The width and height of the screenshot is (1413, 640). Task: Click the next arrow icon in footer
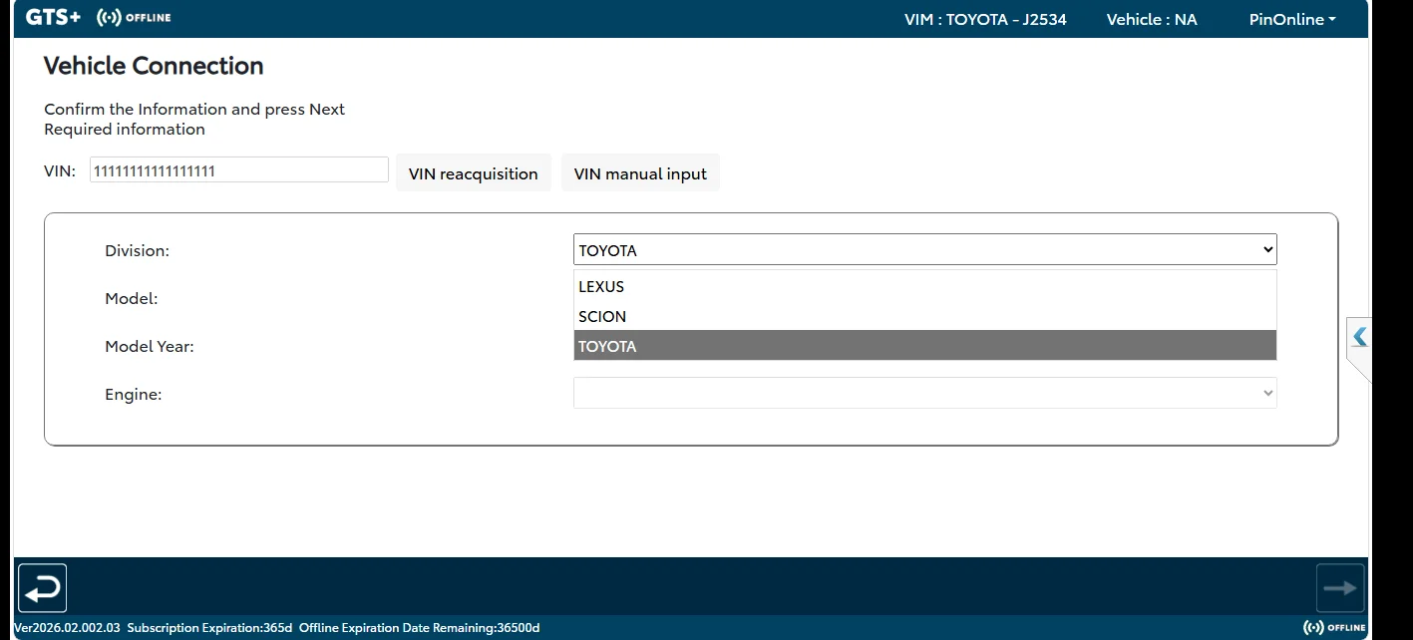tap(1339, 588)
